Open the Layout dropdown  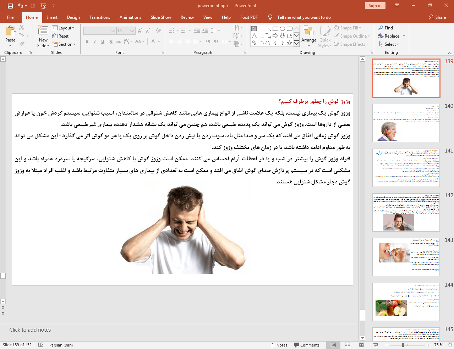(x=63, y=28)
